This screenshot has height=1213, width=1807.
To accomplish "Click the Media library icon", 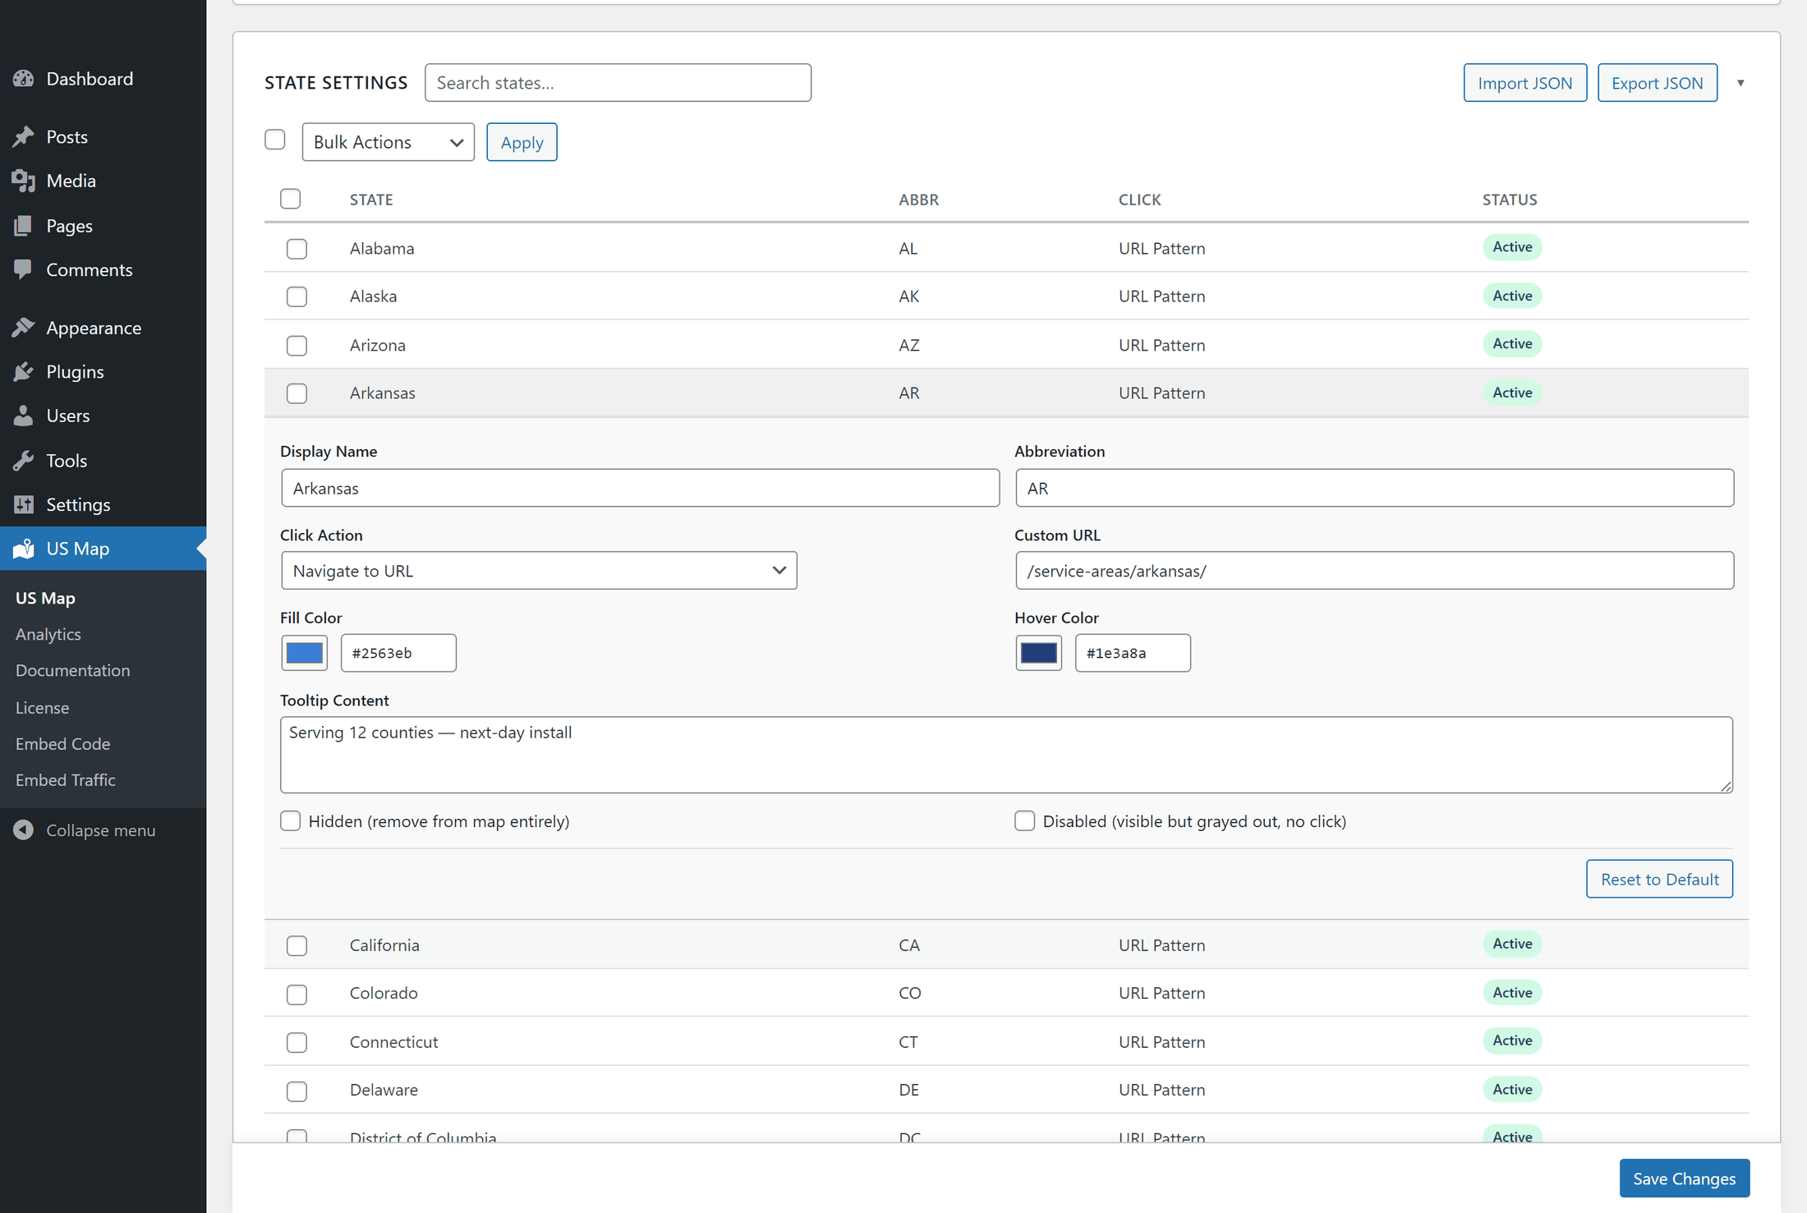I will coord(24,181).
